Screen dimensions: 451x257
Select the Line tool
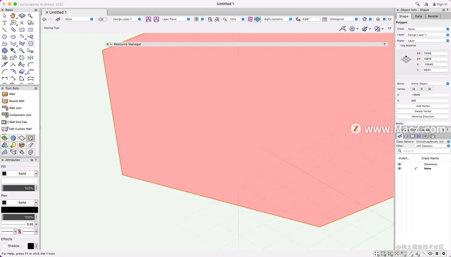coord(4,30)
